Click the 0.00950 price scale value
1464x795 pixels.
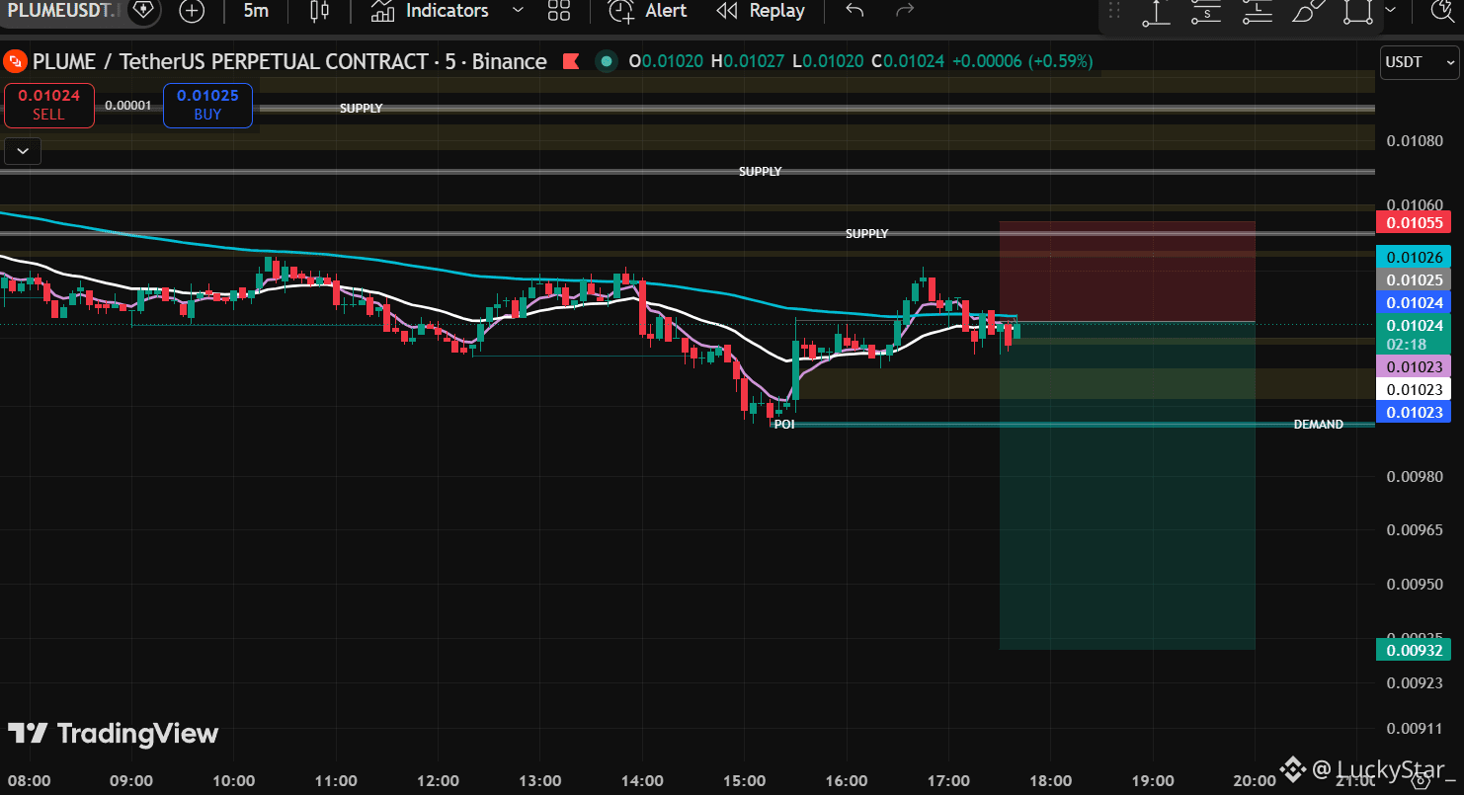[x=1415, y=585]
